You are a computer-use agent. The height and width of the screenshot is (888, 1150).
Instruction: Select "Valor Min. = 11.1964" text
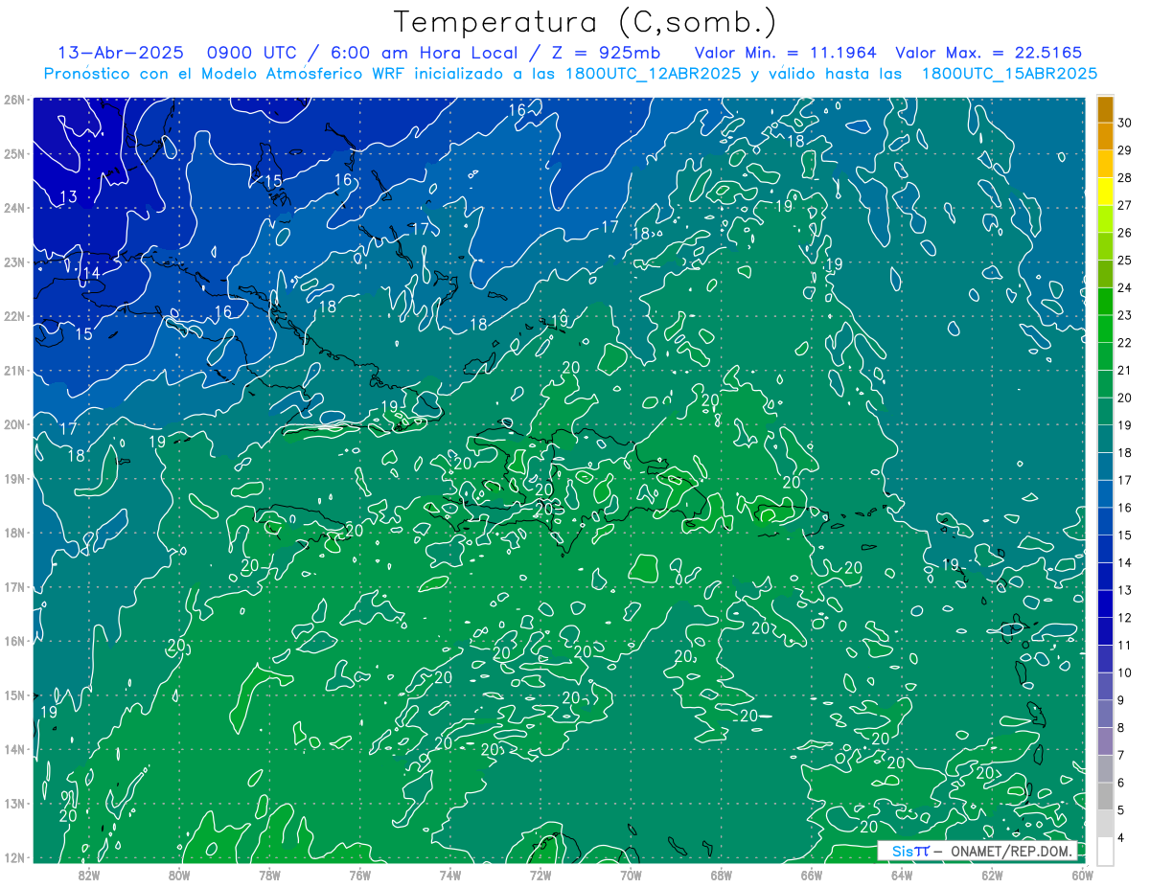click(786, 53)
